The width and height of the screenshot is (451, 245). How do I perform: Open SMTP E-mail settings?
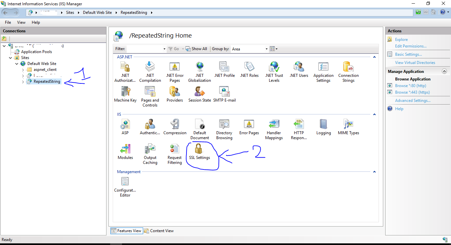[225, 94]
